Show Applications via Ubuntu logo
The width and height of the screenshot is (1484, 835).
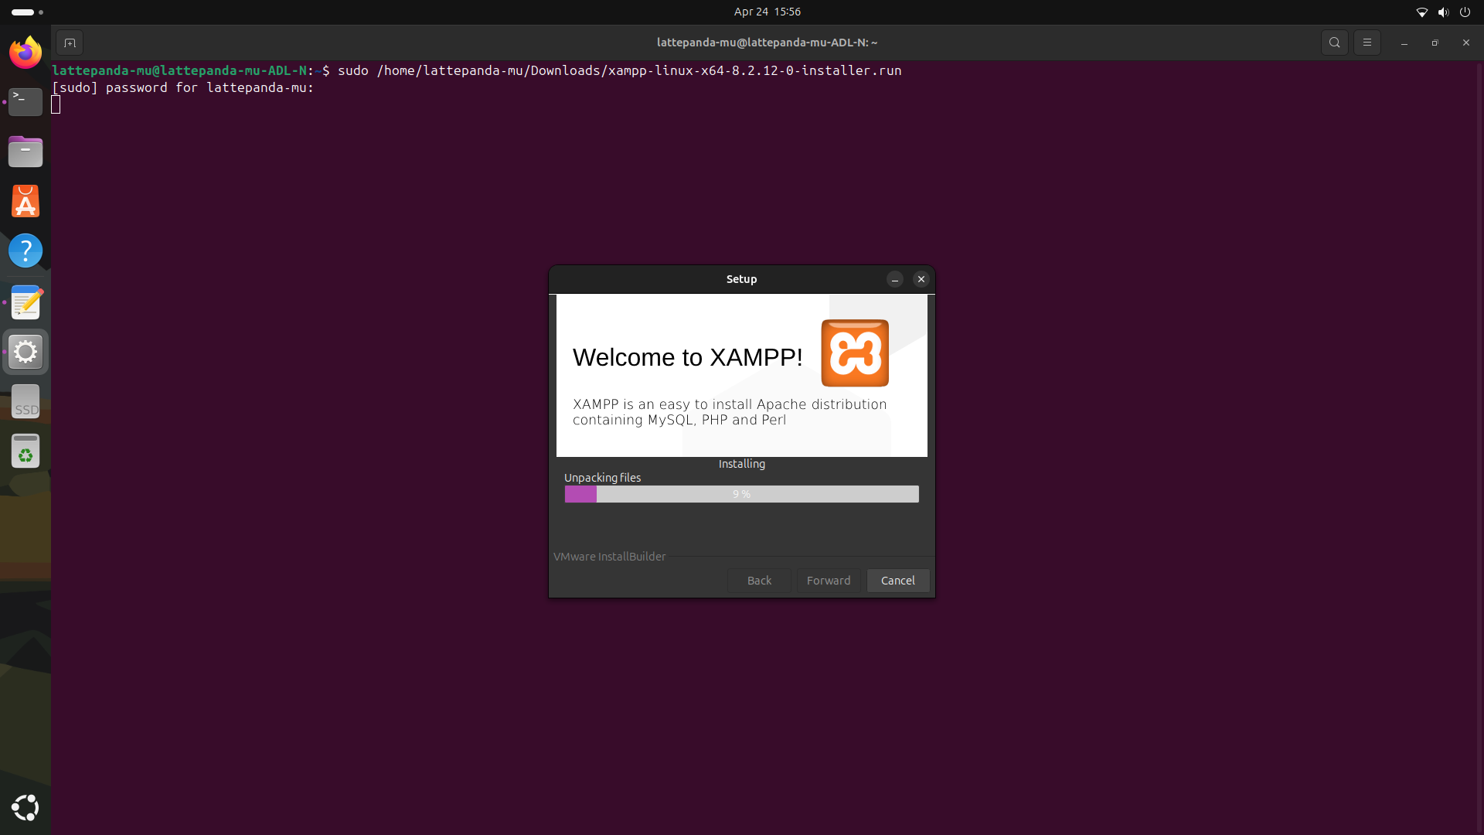coord(26,807)
